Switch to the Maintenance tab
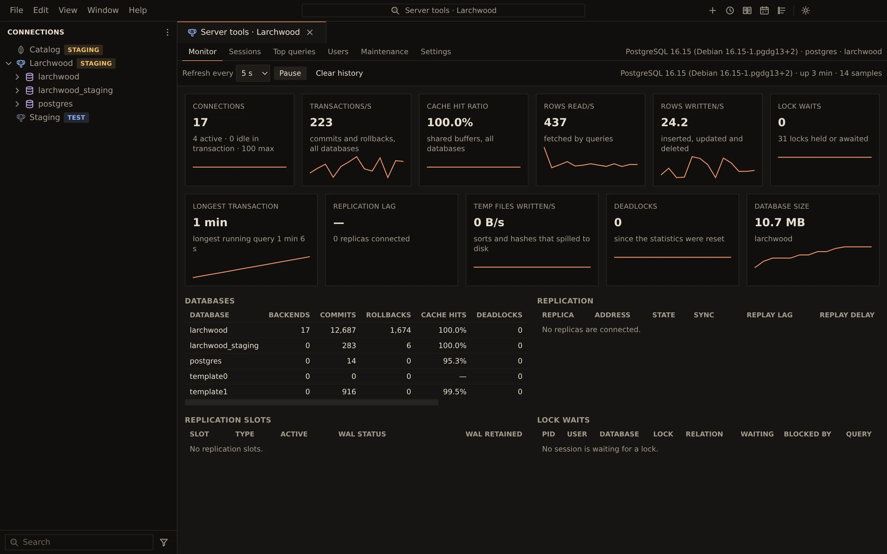Image resolution: width=887 pixels, height=554 pixels. (x=384, y=52)
